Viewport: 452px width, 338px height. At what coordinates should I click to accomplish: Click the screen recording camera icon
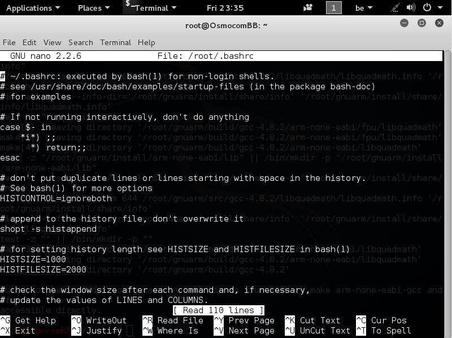point(308,7)
